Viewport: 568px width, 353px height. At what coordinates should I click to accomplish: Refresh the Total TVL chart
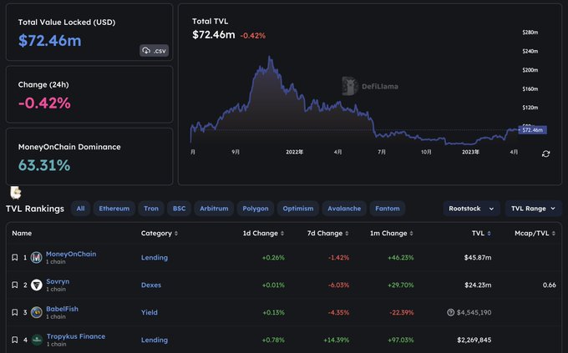pos(546,154)
